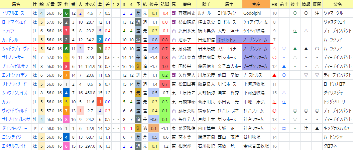Click odds value 2.7
Image resolution: width=353 pixels, height=150 pixels.
pyautogui.click(x=90, y=110)
